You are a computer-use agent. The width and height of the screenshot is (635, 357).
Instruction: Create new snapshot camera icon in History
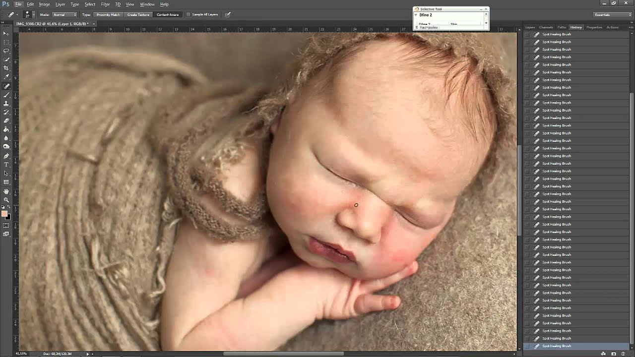[614, 354]
